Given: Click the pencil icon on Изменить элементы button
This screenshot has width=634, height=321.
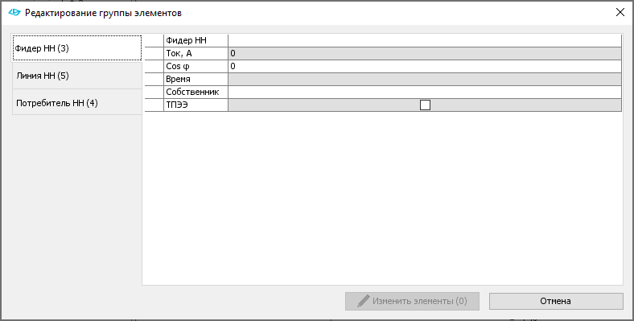Looking at the screenshot, I should 363,301.
